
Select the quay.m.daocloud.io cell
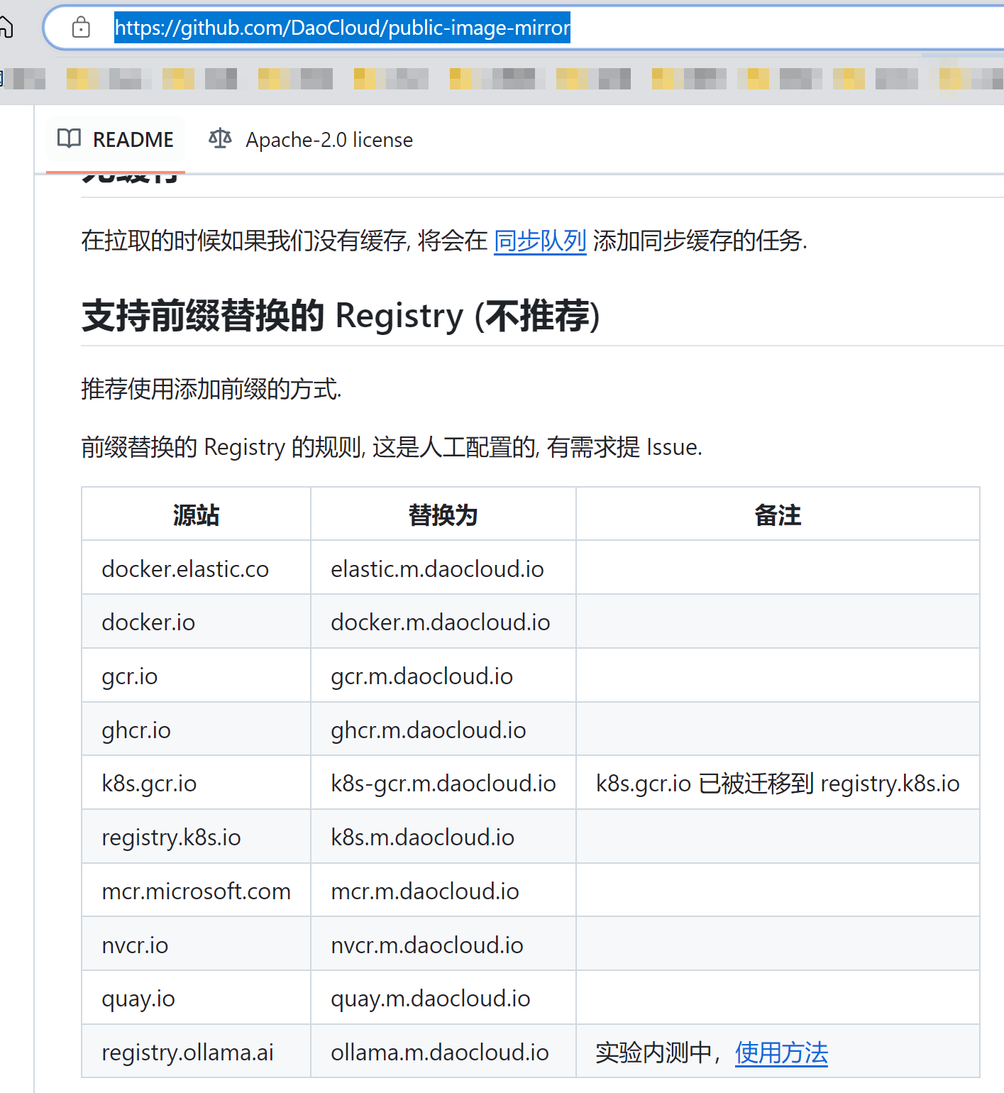click(443, 998)
